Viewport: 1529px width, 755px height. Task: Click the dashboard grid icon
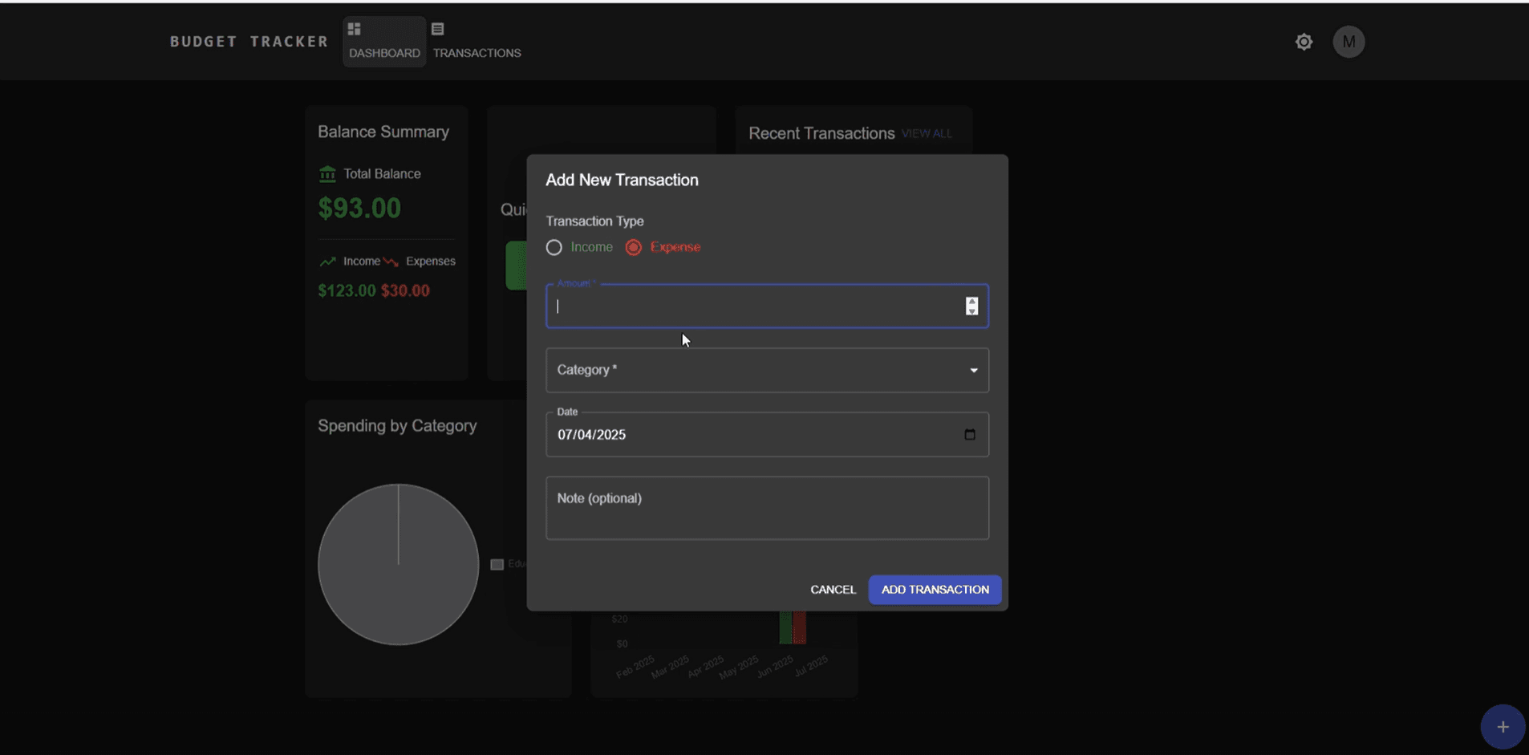click(354, 29)
